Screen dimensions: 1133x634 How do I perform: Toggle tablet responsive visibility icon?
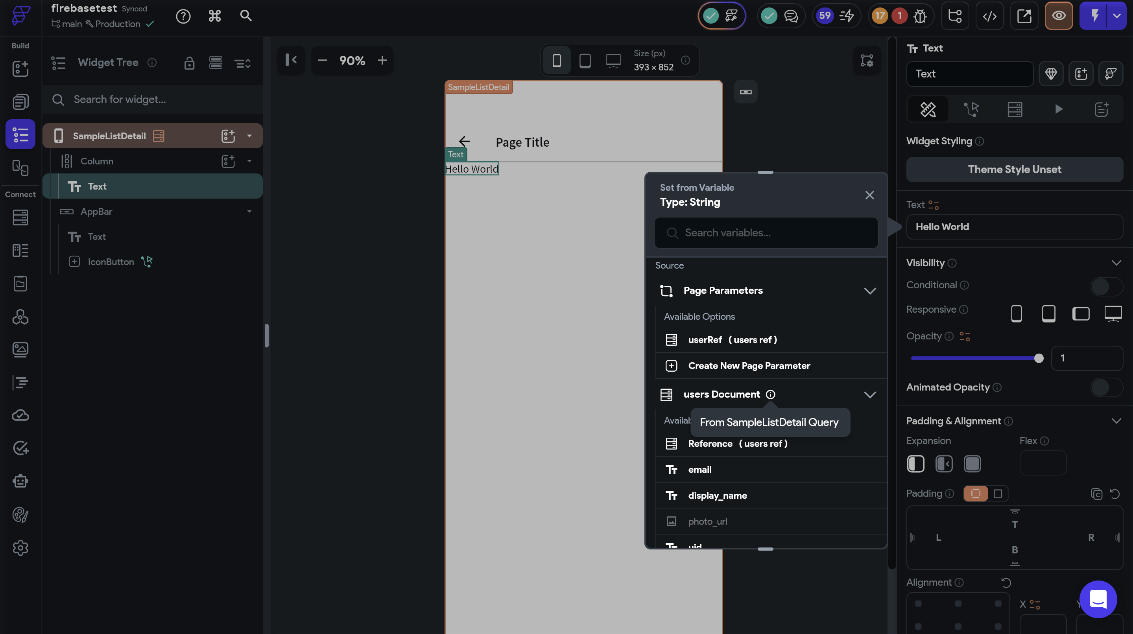[1048, 313]
